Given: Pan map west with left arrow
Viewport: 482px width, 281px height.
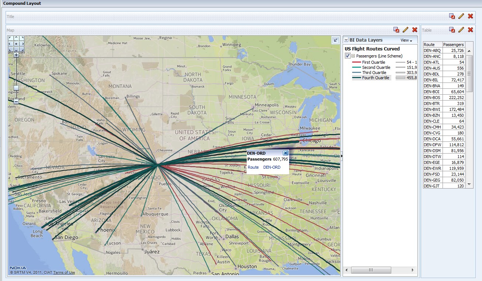Looking at the screenshot, I should coord(11,43).
